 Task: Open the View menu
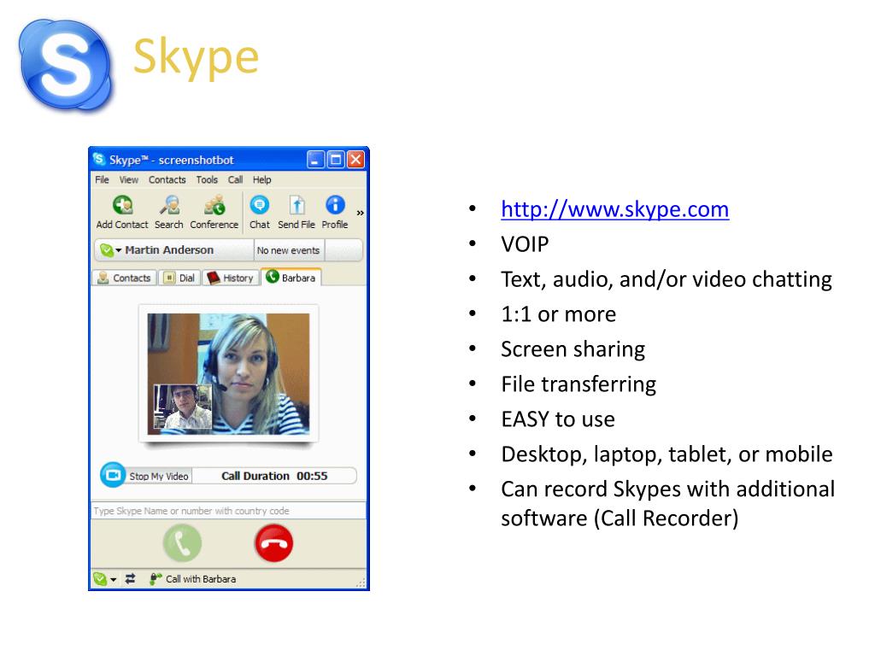(x=128, y=179)
